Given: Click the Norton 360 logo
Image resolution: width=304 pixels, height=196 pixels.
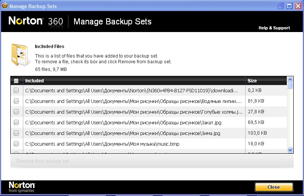Looking at the screenshot, I should click(x=36, y=21).
